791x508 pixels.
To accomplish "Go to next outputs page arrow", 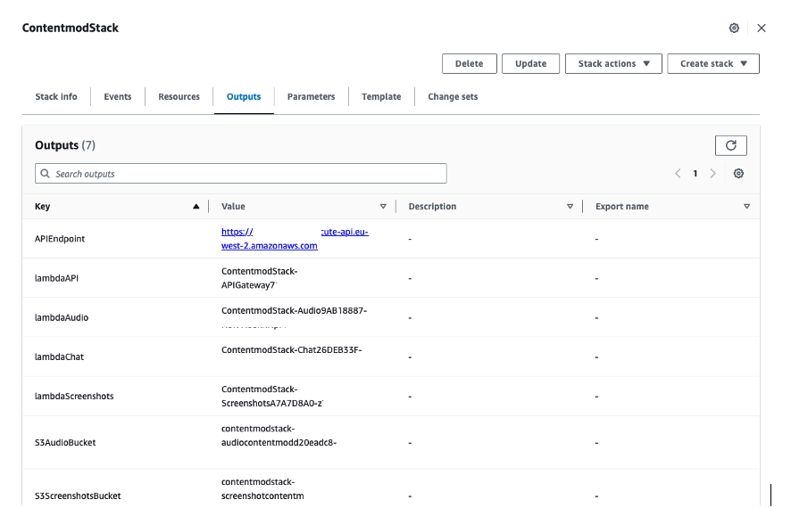I will coord(712,174).
